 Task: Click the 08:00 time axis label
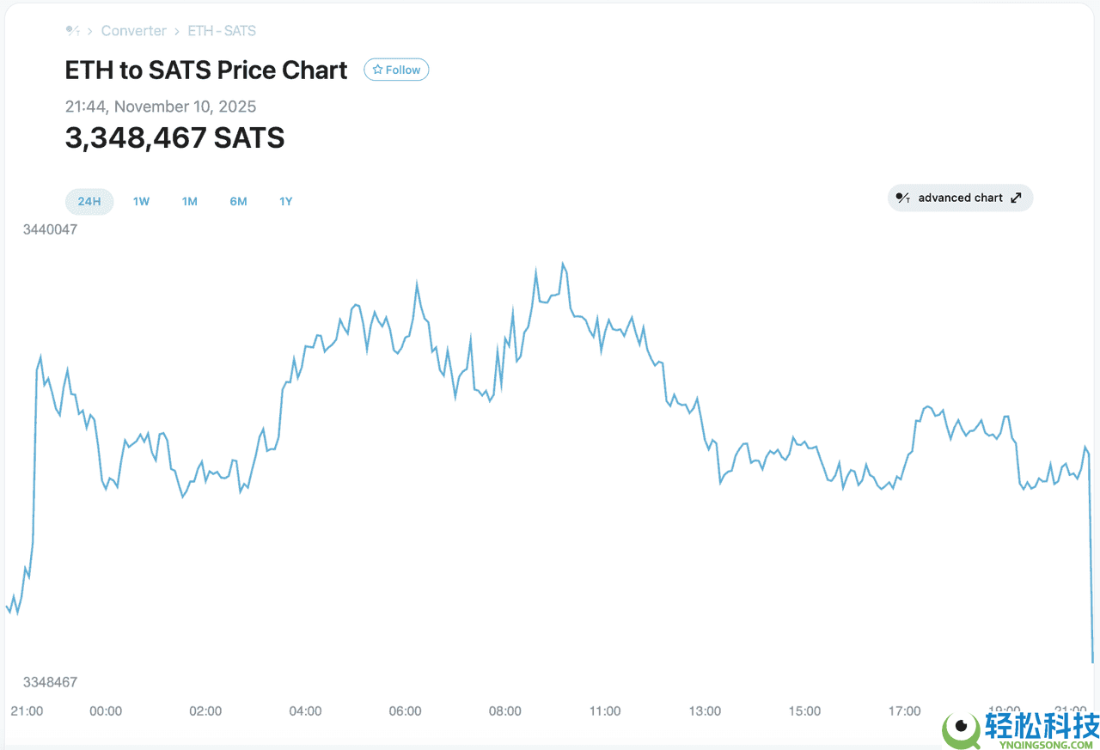(x=504, y=710)
